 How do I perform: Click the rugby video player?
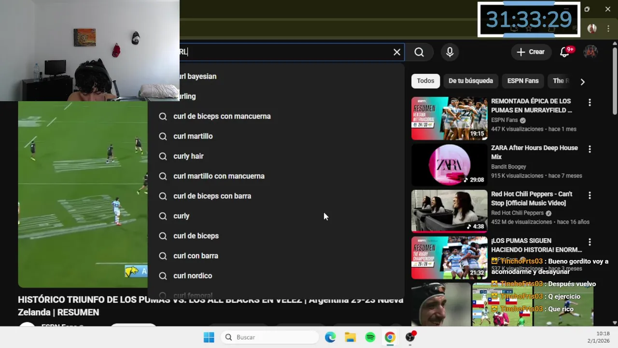(83, 194)
